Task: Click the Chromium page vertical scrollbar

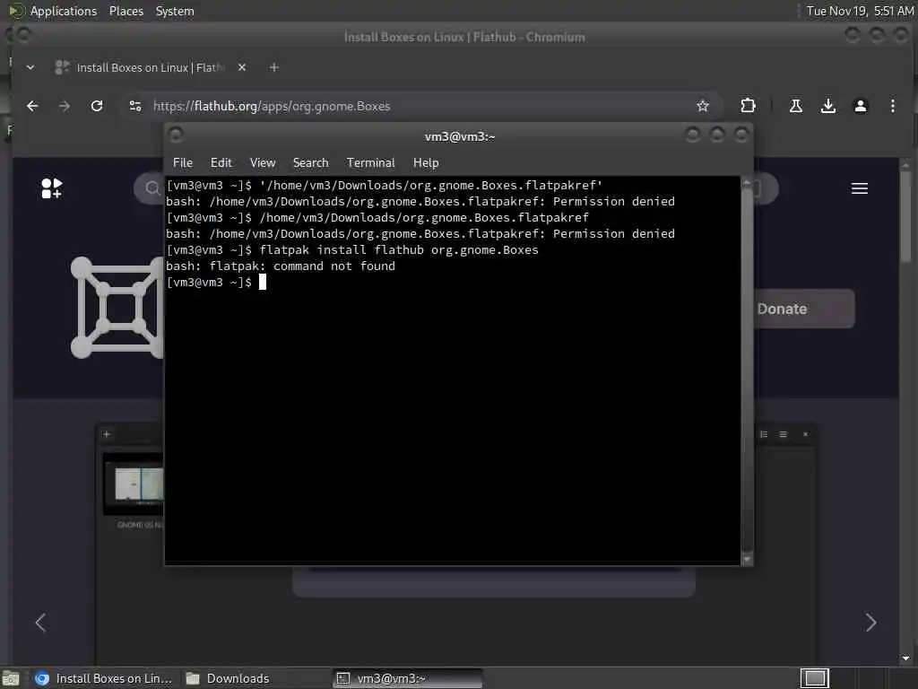Action: click(x=905, y=217)
